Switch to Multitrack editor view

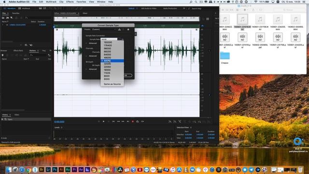coord(25,9)
